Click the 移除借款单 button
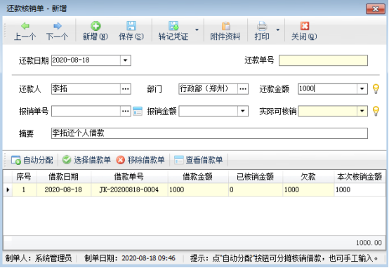Screen dimensions: 389x268 click(140, 160)
